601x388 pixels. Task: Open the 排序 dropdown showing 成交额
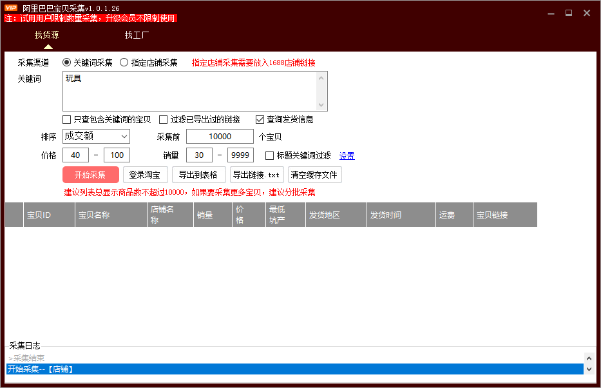[96, 136]
